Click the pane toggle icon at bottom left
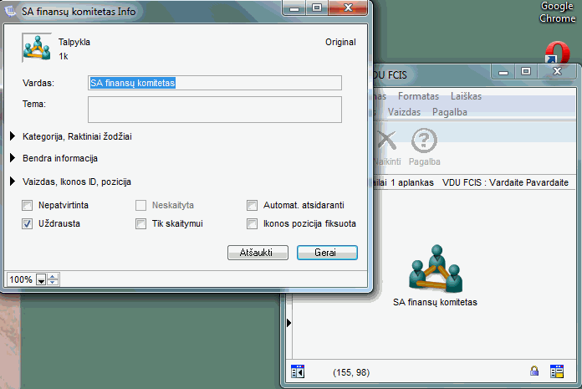582x389 pixels. (298, 371)
